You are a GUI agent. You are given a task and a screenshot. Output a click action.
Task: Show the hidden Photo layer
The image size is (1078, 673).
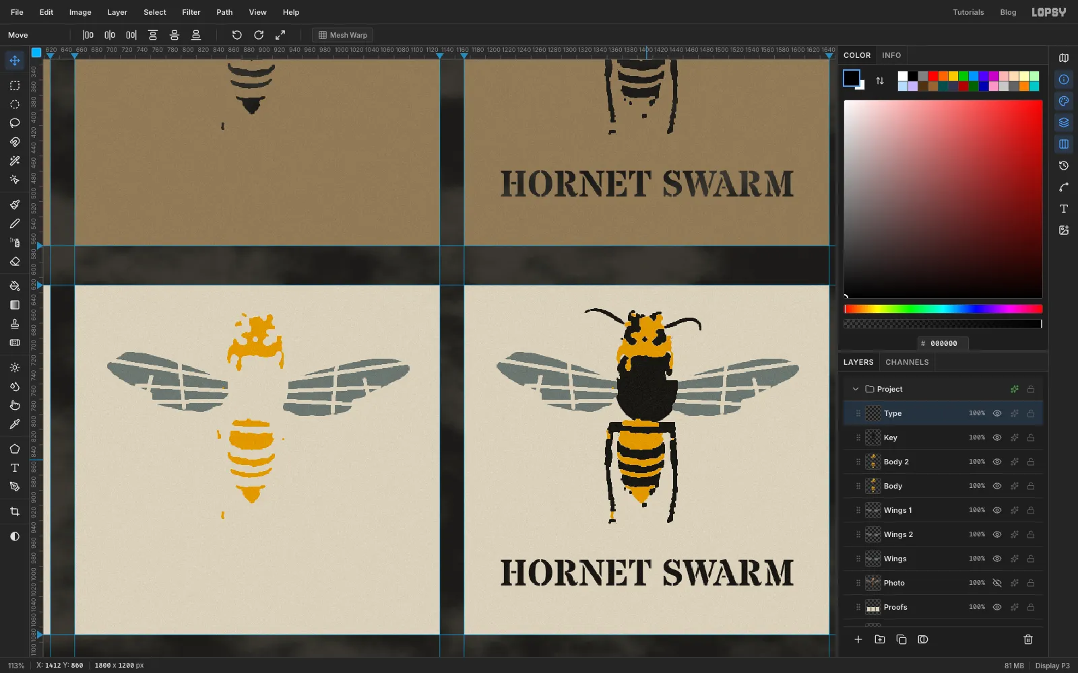[997, 583]
